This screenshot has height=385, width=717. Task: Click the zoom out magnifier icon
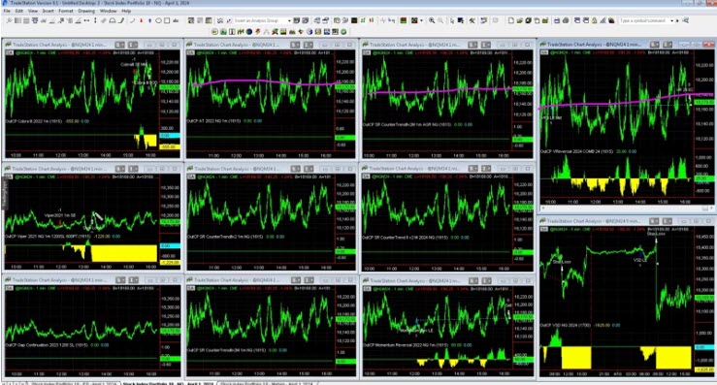440,20
